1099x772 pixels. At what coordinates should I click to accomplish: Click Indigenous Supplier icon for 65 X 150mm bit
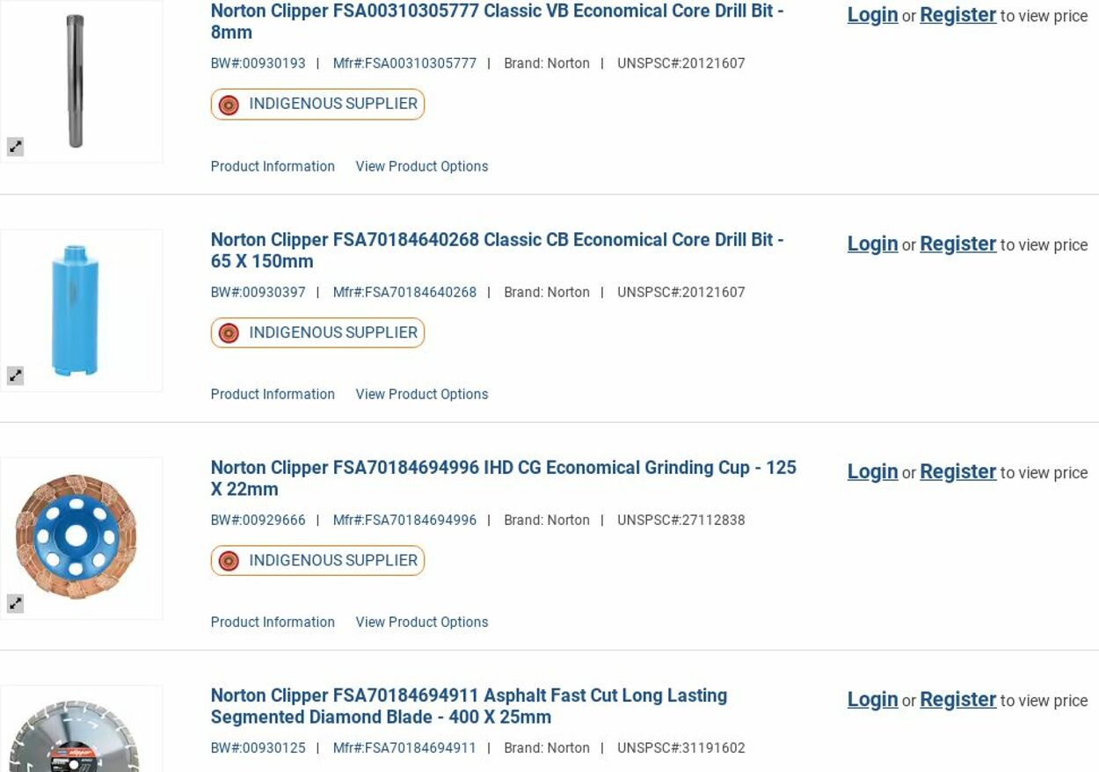229,333
